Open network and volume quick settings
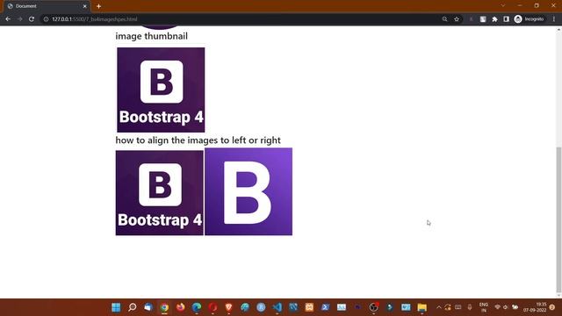 [506, 307]
